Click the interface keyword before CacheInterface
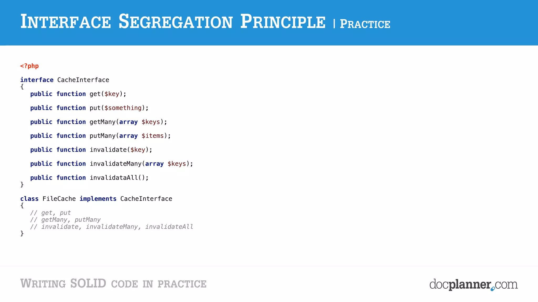Viewport: 538px width, 302px height. click(x=37, y=80)
